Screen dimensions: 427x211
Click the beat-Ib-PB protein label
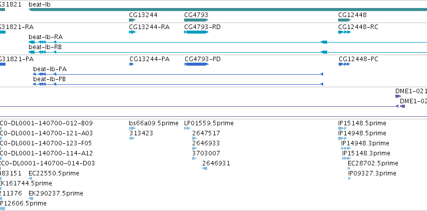(49, 79)
